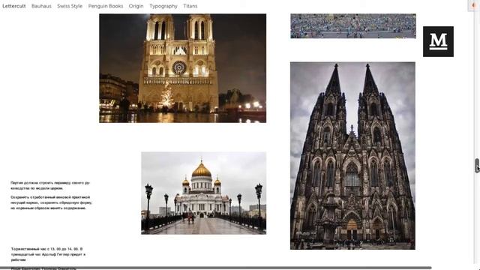This screenshot has width=480, height=270.
Task: Click the paragraph starting with "Сохранить"
Action: point(51,202)
